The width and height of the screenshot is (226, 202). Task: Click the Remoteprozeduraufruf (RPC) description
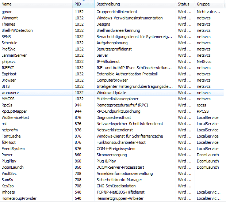[x=122, y=105]
